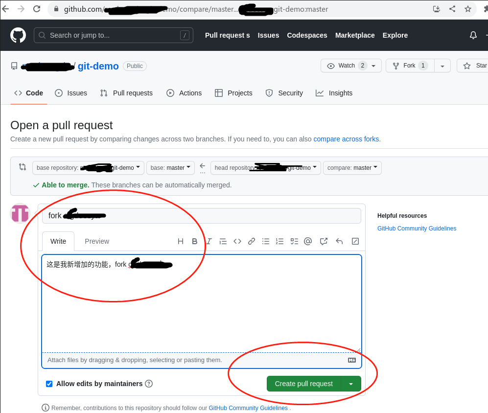The width and height of the screenshot is (488, 413).
Task: Insert link with chain icon
Action: (252, 241)
